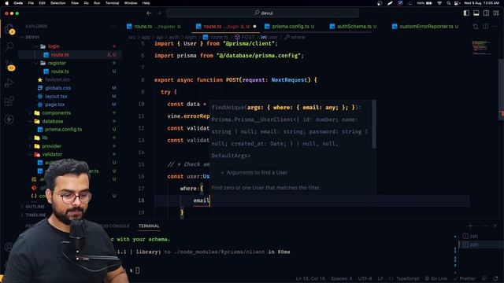Click UTF-8 encoding in status bar
The height and width of the screenshot is (283, 504).
tap(365, 278)
